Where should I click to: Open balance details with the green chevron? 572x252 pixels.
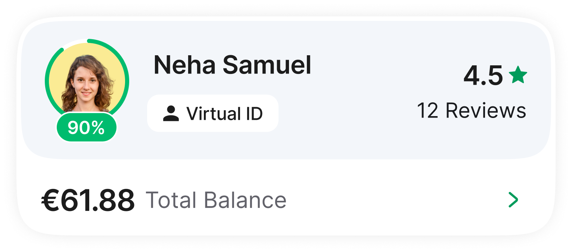click(513, 200)
